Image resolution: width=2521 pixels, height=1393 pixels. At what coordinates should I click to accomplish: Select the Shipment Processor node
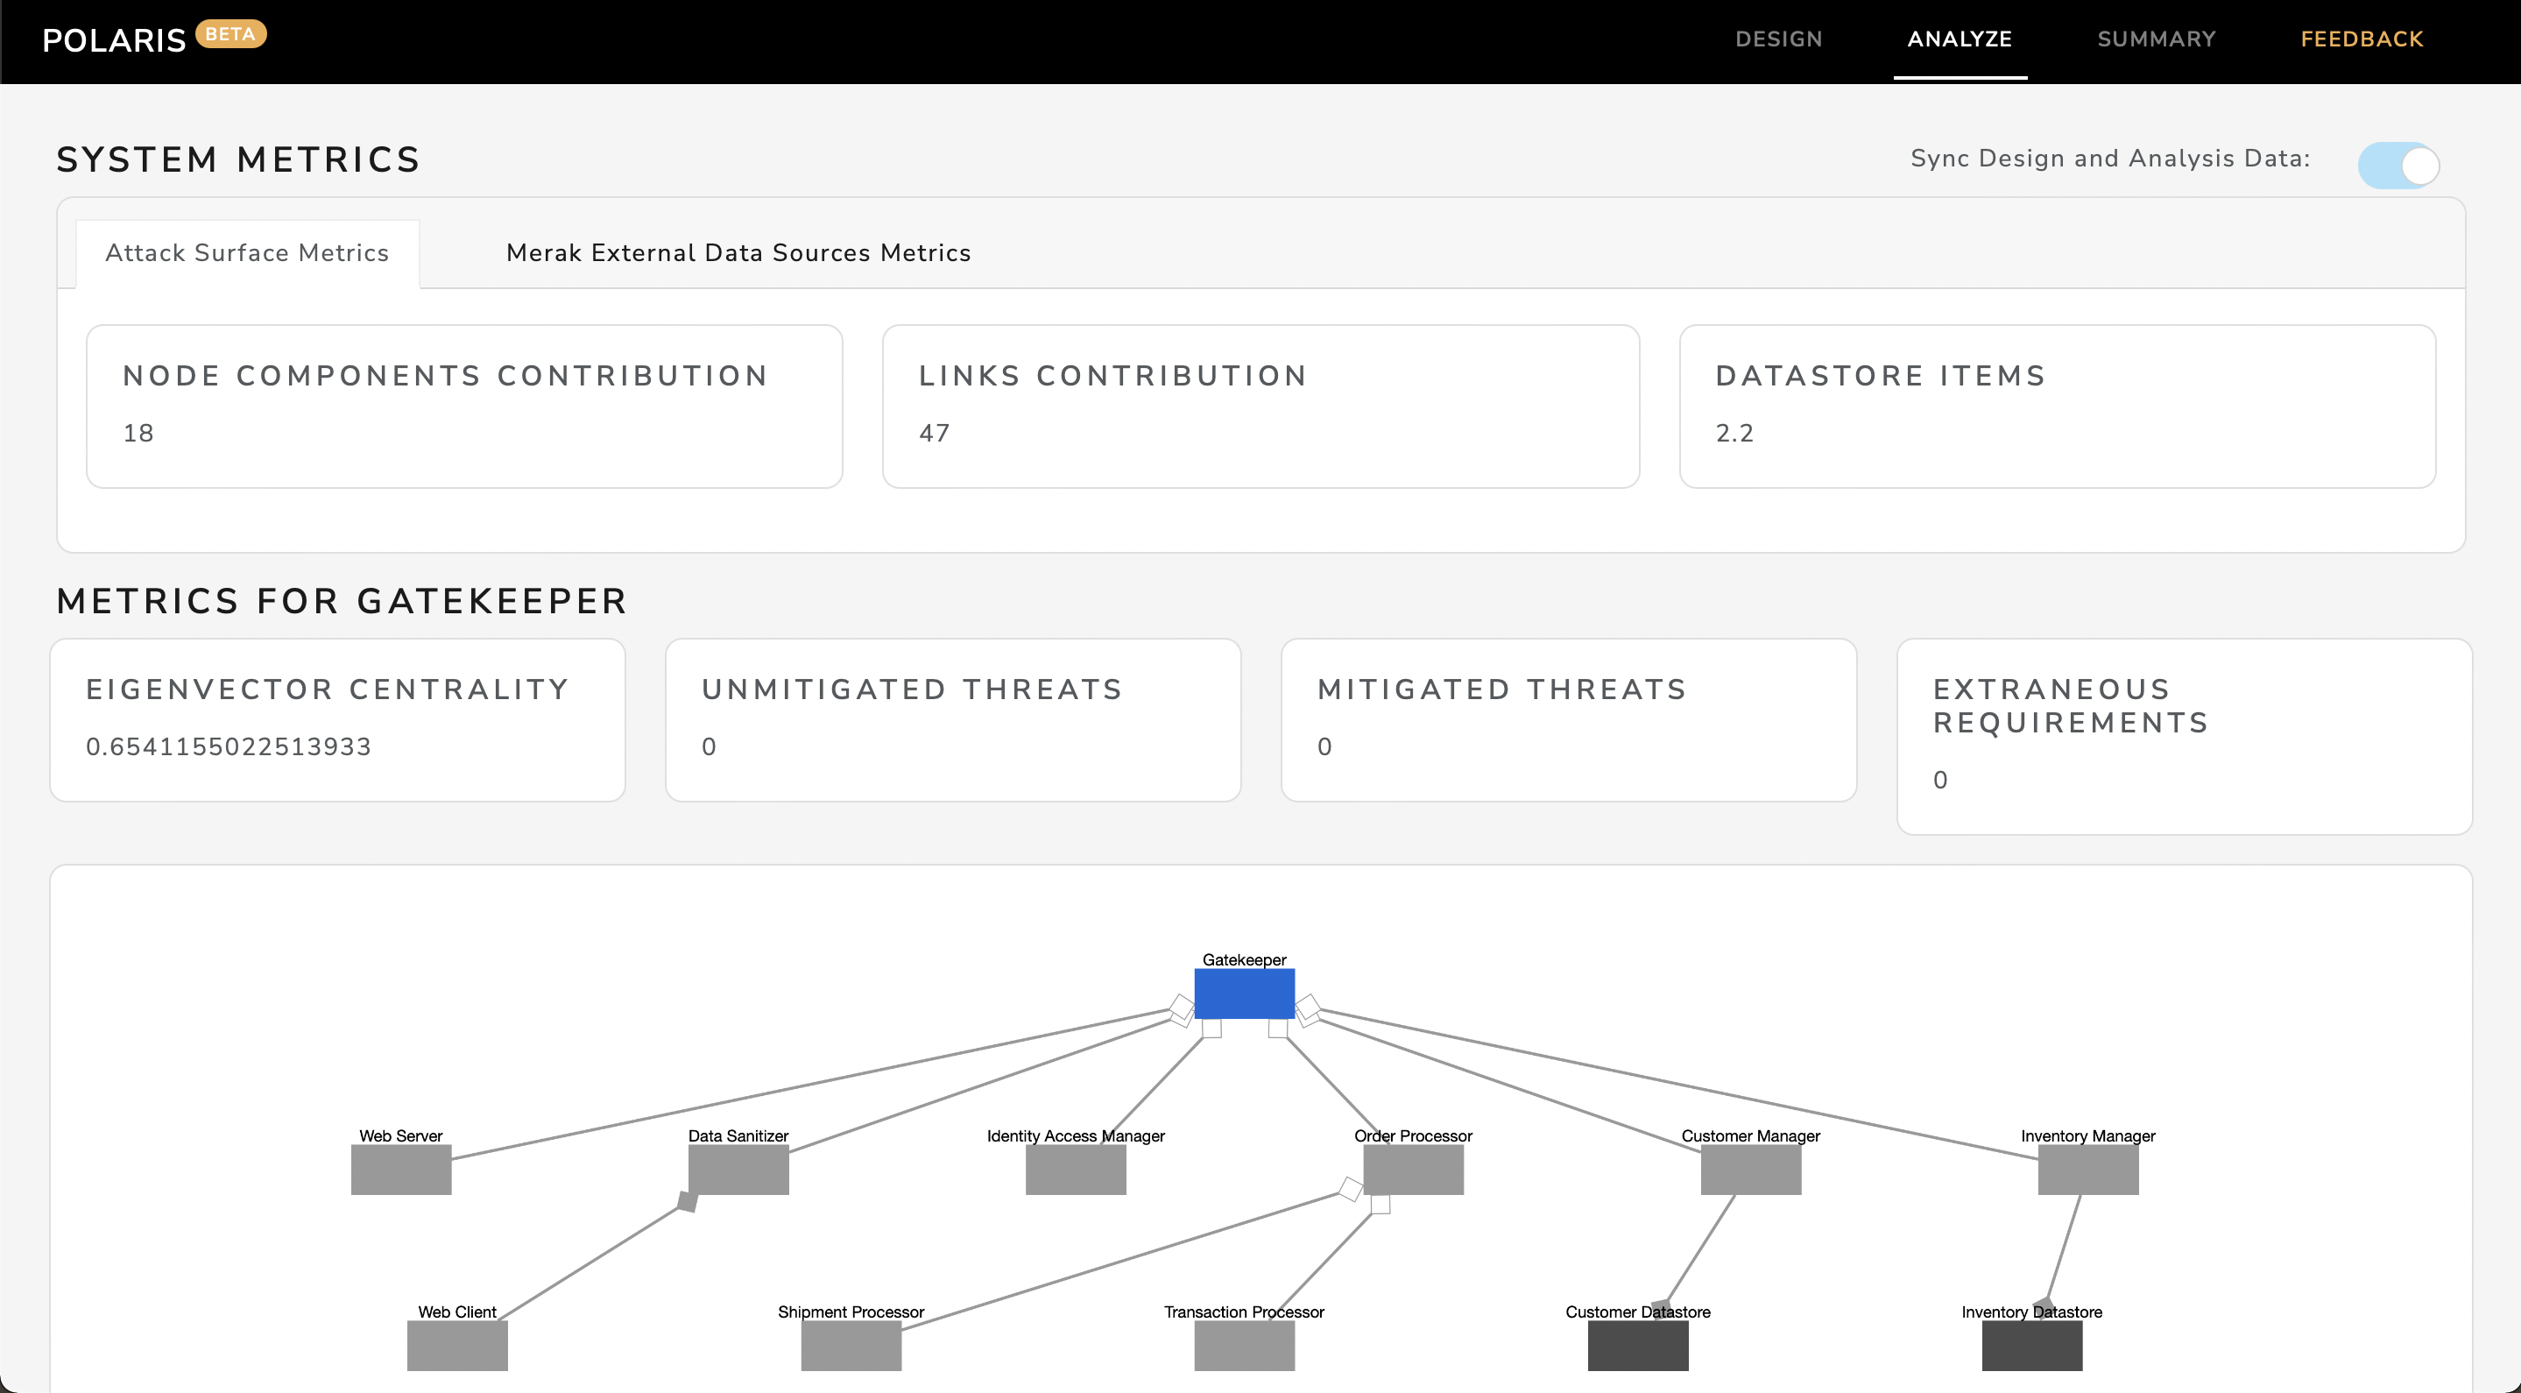pos(851,1346)
